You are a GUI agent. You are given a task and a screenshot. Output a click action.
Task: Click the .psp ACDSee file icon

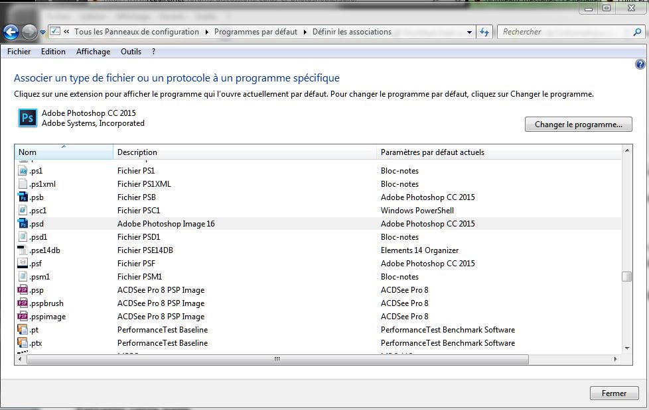point(23,289)
